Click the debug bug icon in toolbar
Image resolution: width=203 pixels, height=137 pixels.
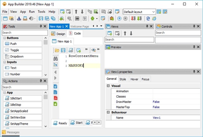click(112, 18)
